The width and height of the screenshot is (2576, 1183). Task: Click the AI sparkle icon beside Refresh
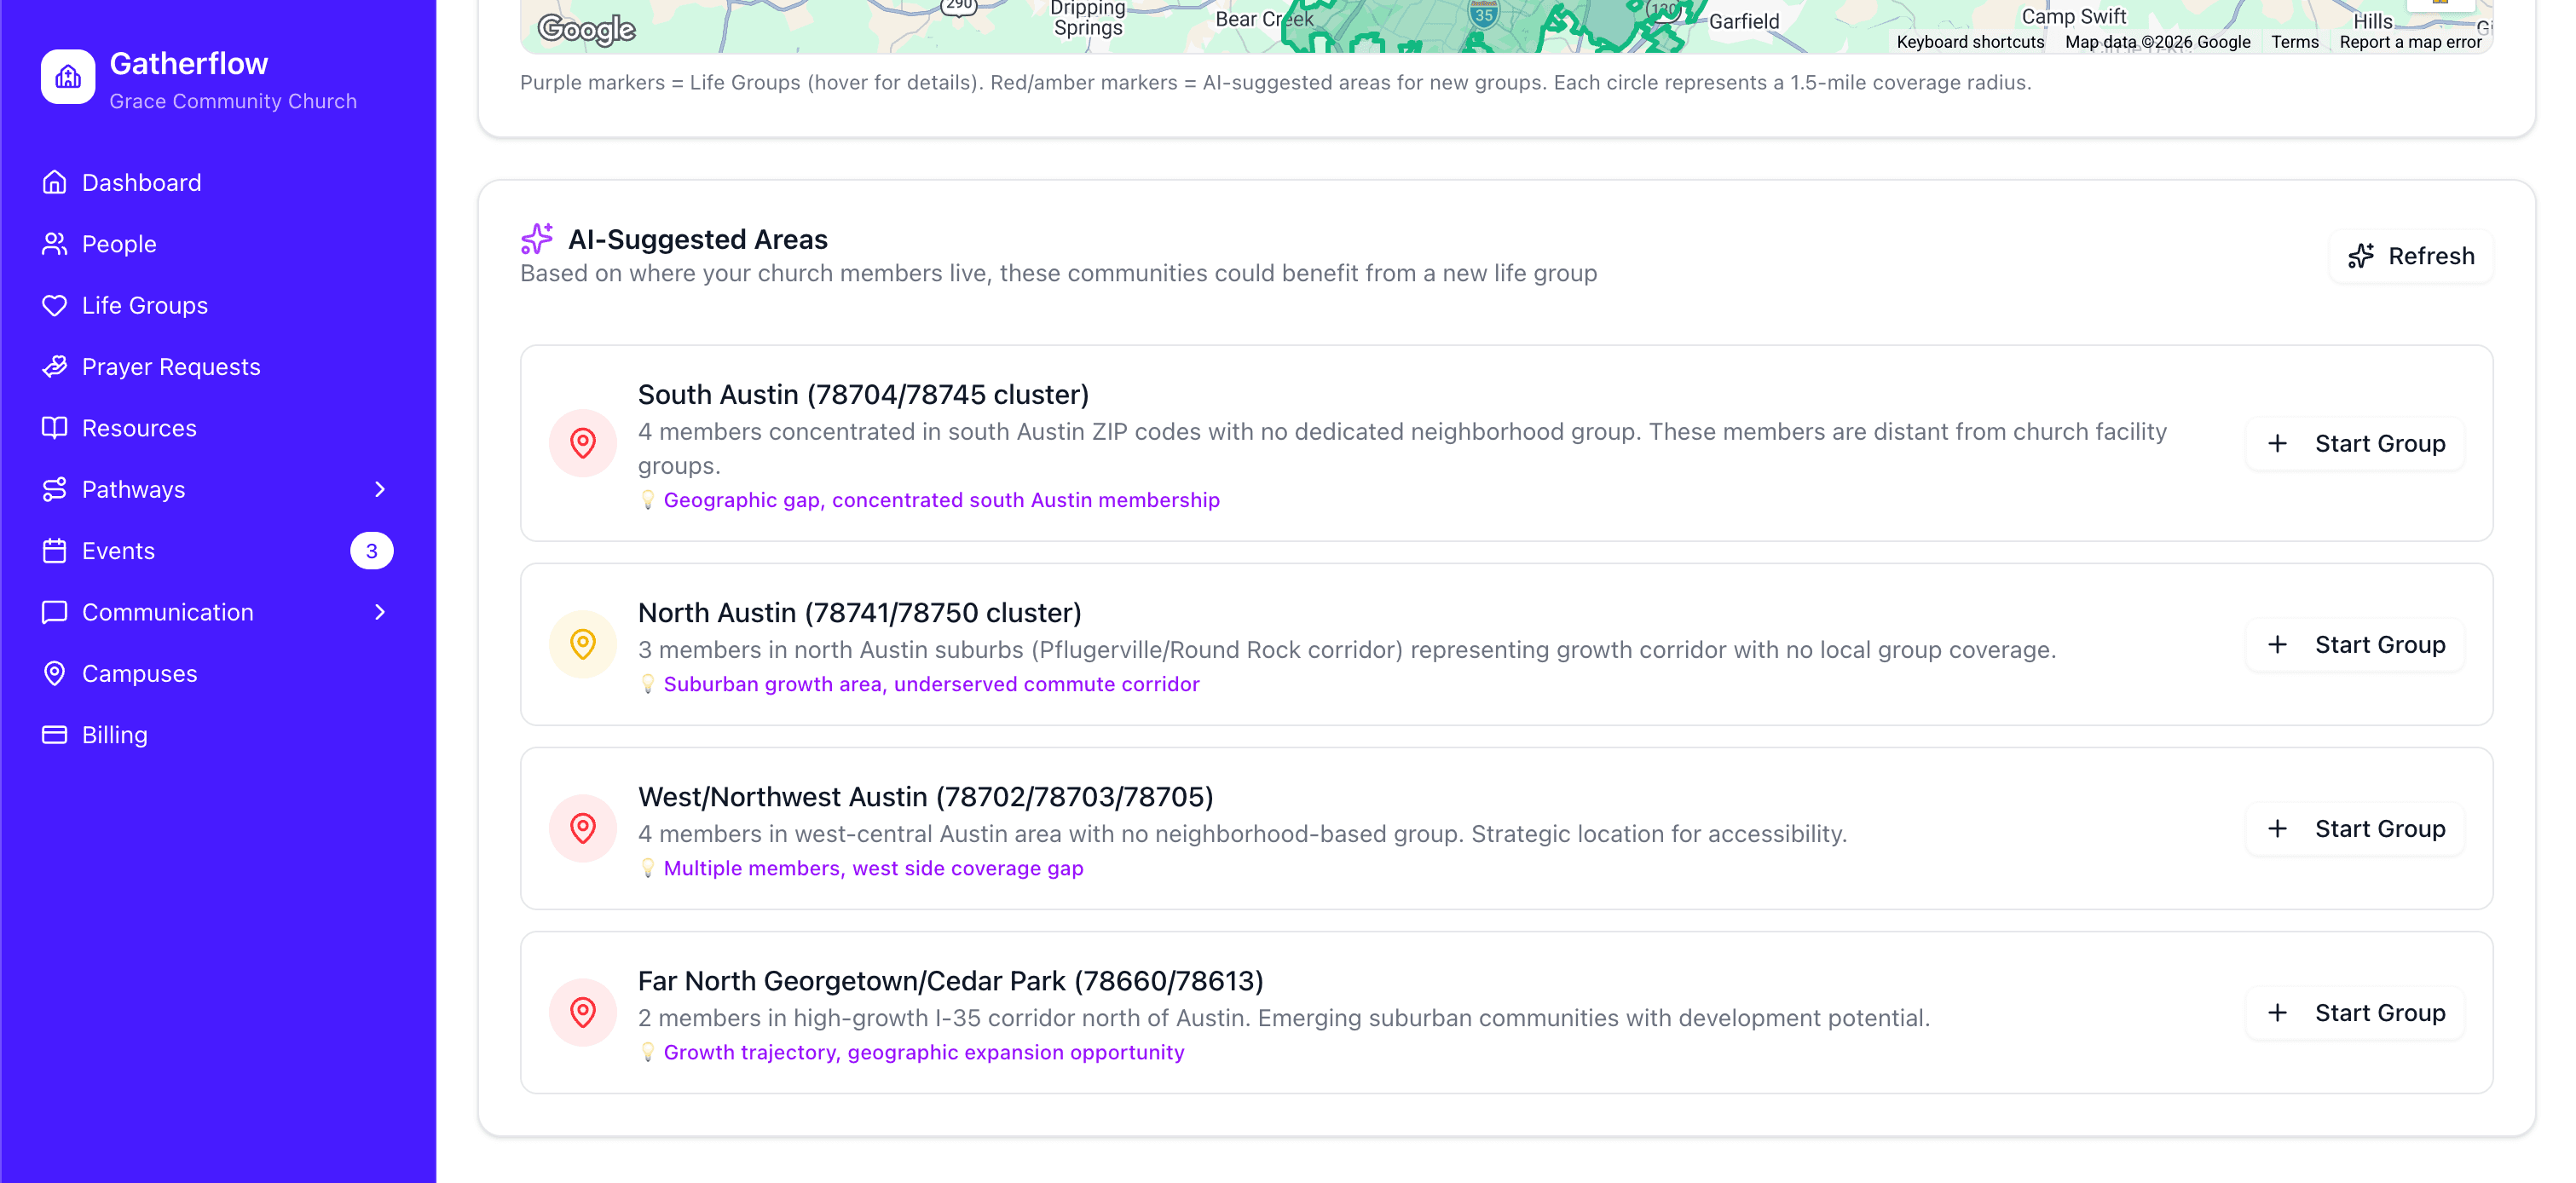pos(2361,256)
